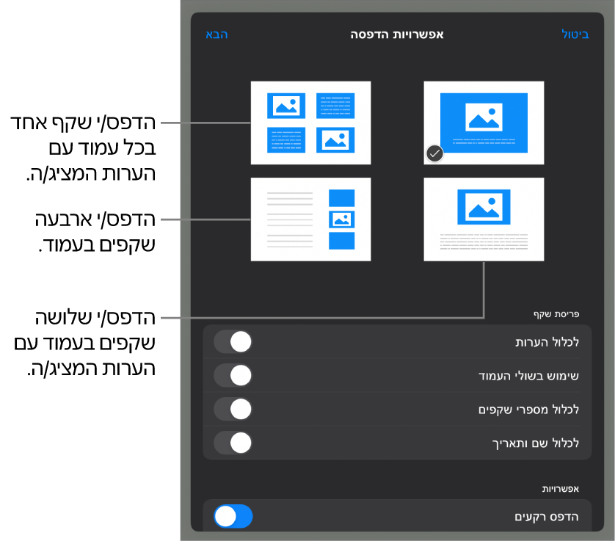Click the notes lines under the slide-with-notes layout
The image size is (615, 541).
tap(484, 242)
